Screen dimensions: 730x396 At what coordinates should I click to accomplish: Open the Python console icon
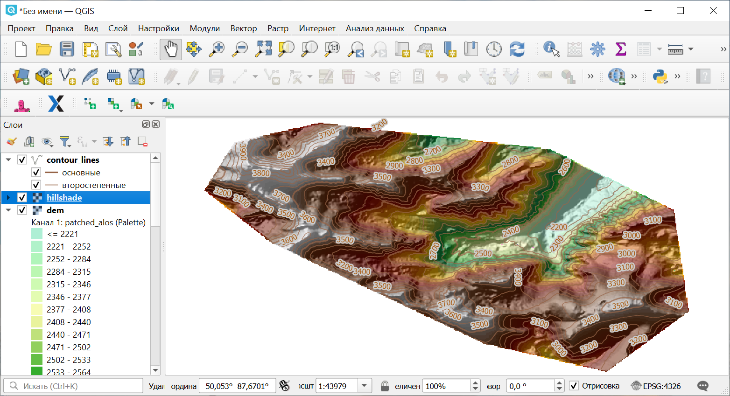coord(660,76)
